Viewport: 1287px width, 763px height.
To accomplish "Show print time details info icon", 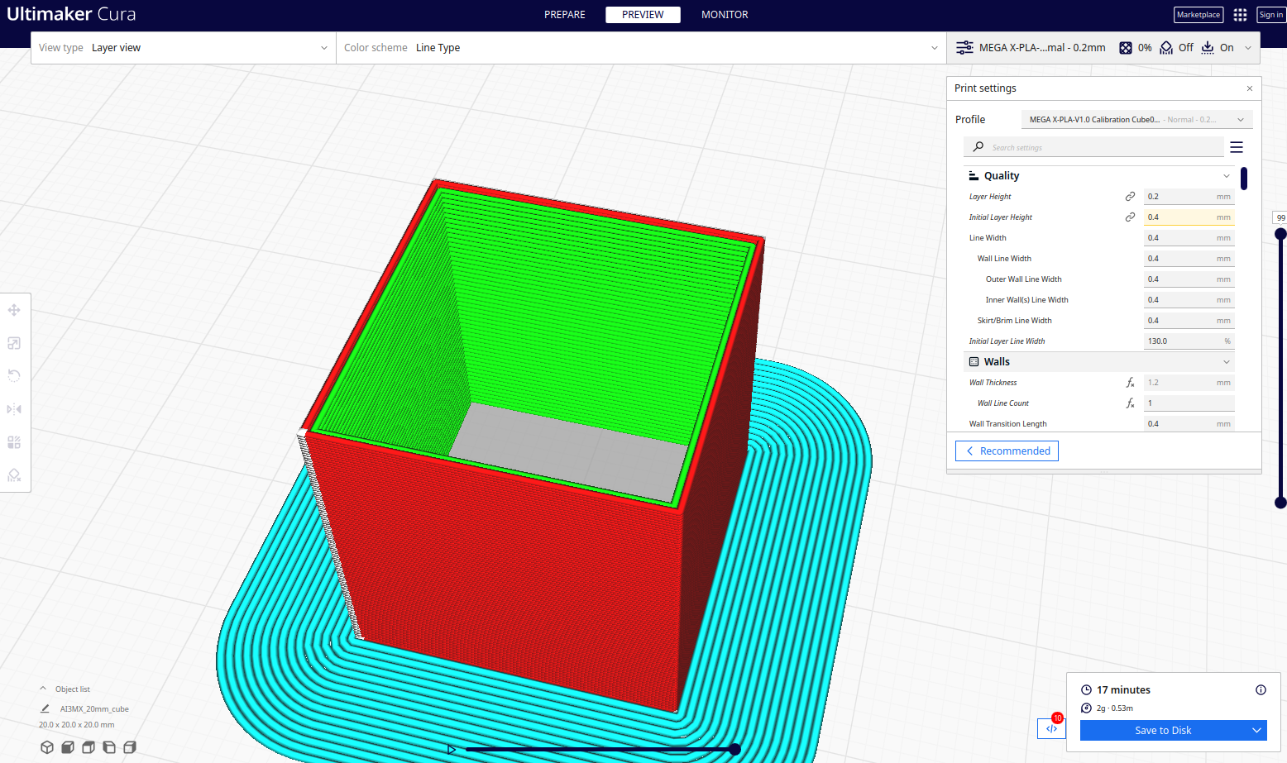I will (1261, 690).
